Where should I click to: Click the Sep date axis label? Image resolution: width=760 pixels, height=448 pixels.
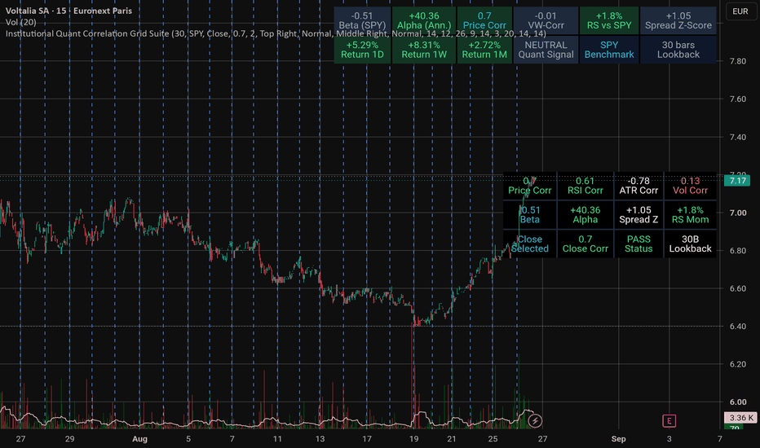click(x=618, y=439)
